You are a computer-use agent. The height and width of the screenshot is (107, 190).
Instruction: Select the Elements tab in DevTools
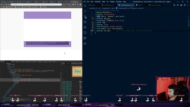pos(8,62)
